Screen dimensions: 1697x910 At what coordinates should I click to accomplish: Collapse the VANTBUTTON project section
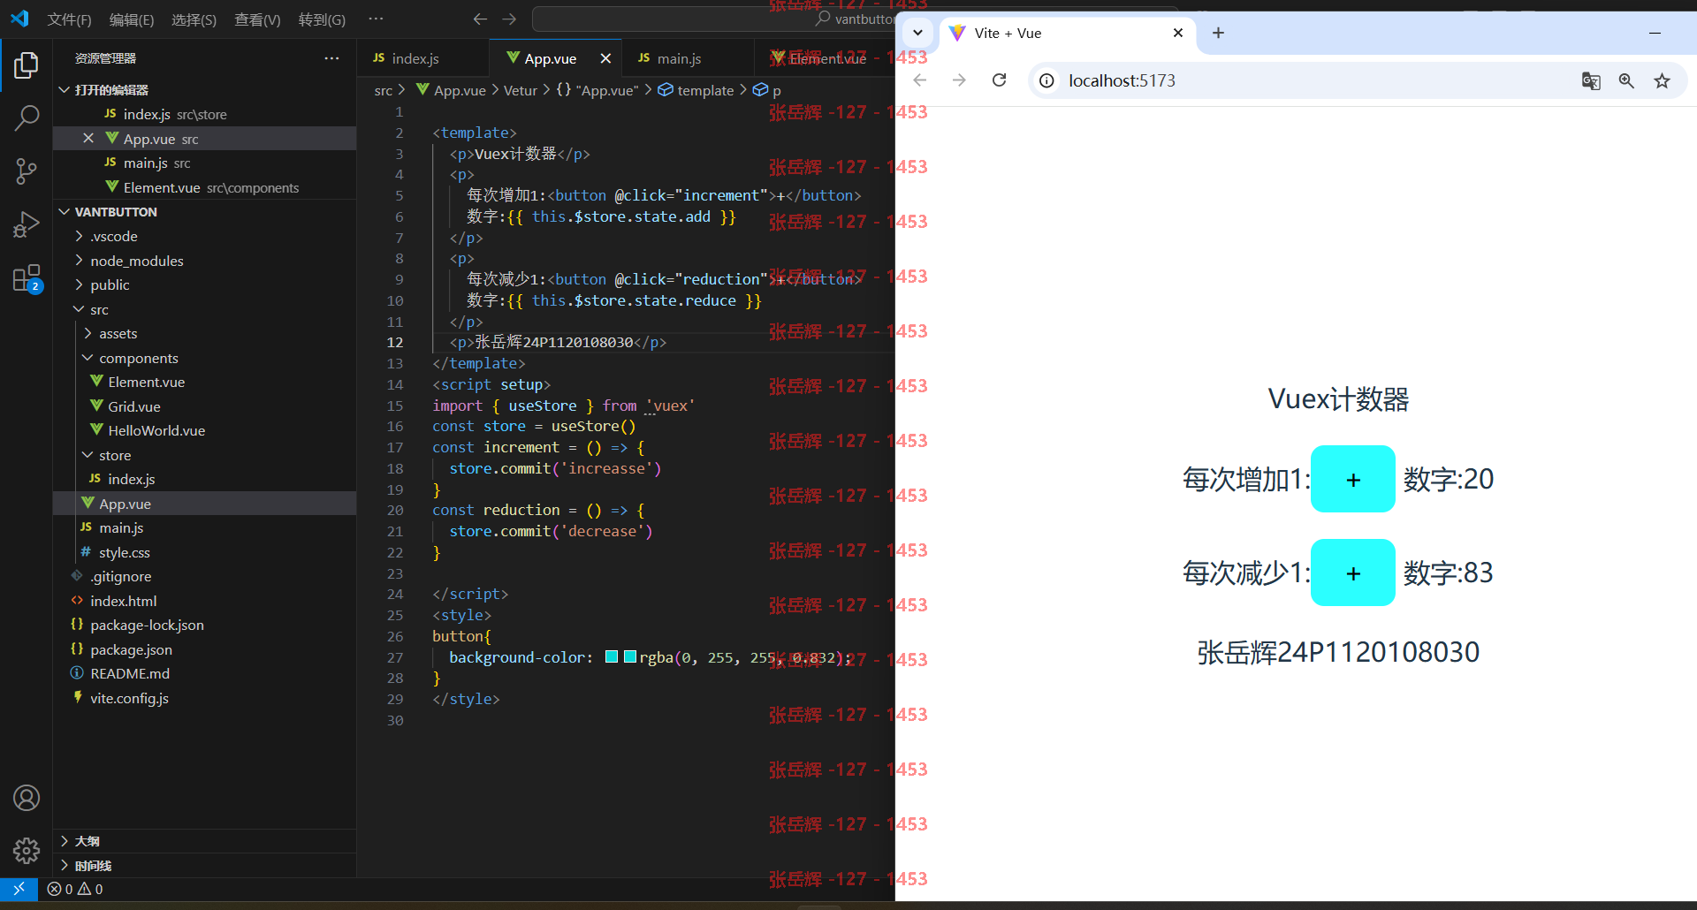pyautogui.click(x=64, y=212)
